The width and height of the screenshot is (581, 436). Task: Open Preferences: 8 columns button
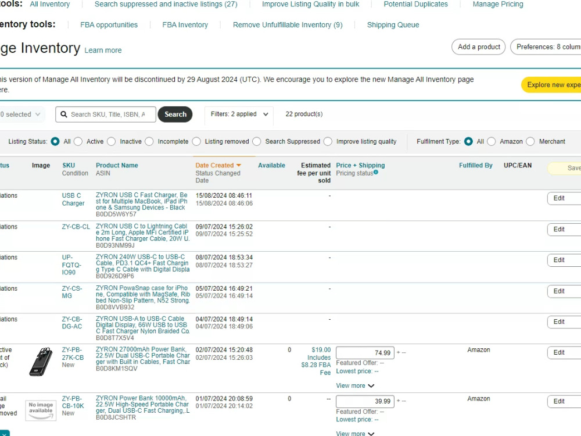546,47
